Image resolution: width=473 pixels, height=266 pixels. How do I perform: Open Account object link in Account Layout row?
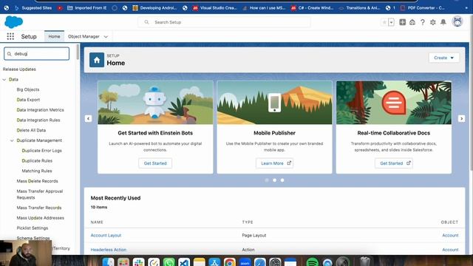pyautogui.click(x=450, y=235)
